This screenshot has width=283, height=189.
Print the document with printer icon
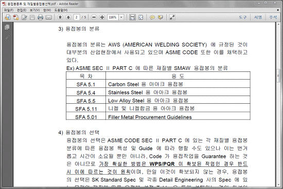tap(41, 17)
